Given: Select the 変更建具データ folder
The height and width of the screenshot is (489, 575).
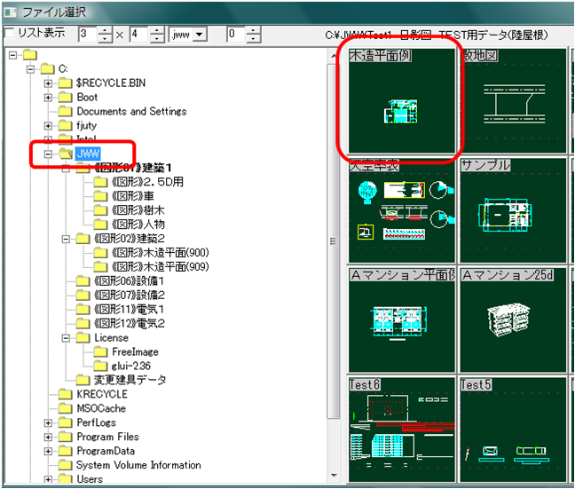Looking at the screenshot, I should [130, 380].
